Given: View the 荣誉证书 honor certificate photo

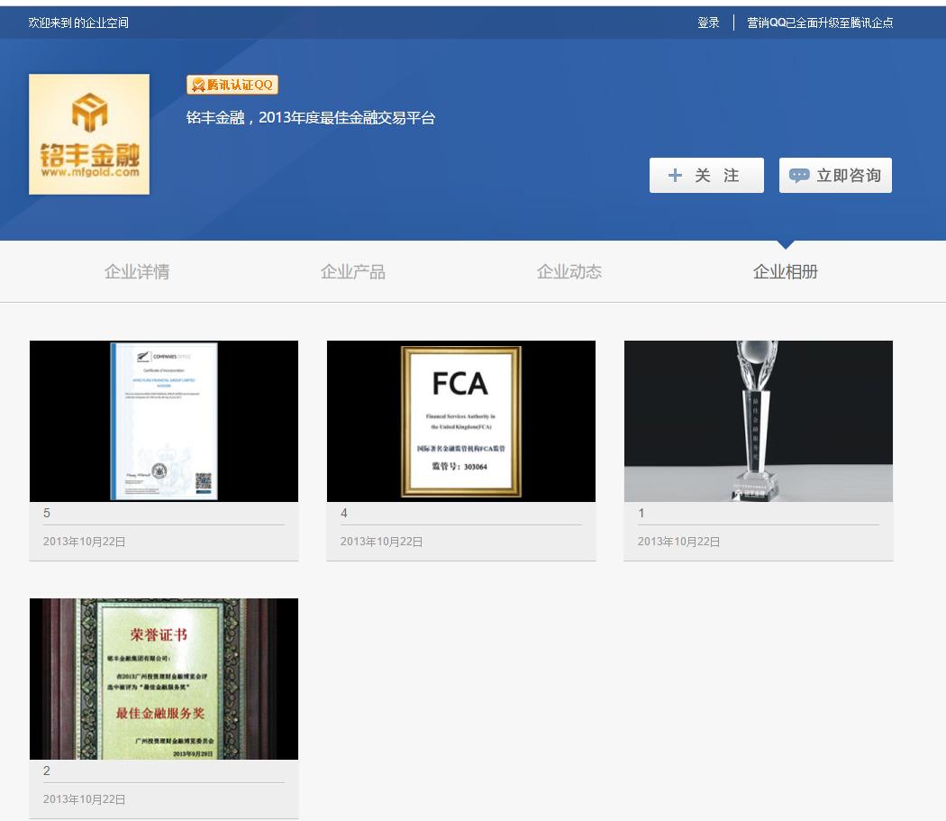Looking at the screenshot, I should 163,678.
